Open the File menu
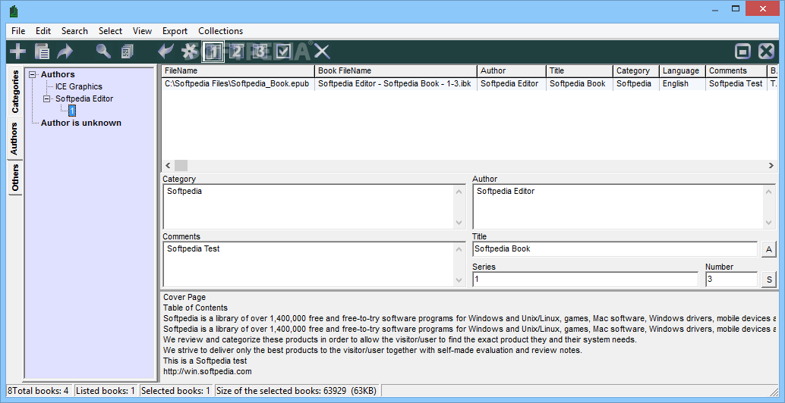Image resolution: width=785 pixels, height=403 pixels. 18,31
